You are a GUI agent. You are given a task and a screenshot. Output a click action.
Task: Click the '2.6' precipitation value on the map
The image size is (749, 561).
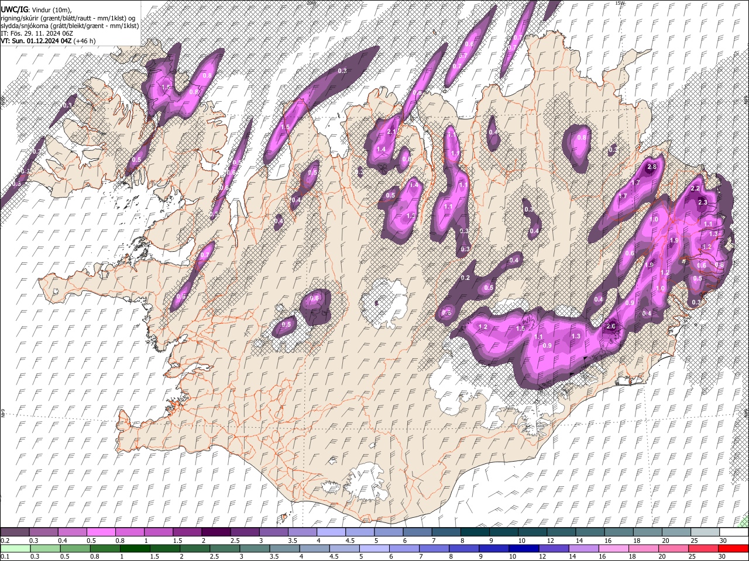(x=611, y=326)
